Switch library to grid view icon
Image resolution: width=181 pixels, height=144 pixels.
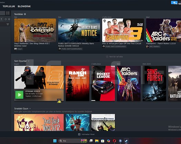(x=8, y=13)
